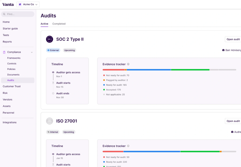
Task: Switch to the Completed audits tab
Action: (59, 24)
